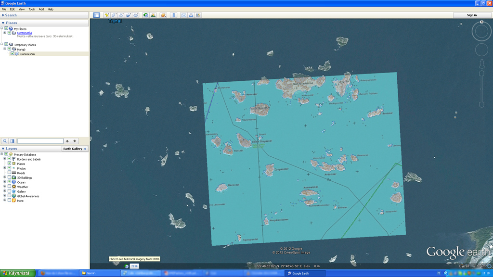
Task: Open the Tools menu
Action: (x=31, y=9)
